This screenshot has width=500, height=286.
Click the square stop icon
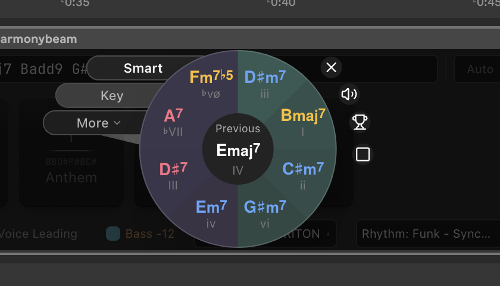pyautogui.click(x=363, y=154)
